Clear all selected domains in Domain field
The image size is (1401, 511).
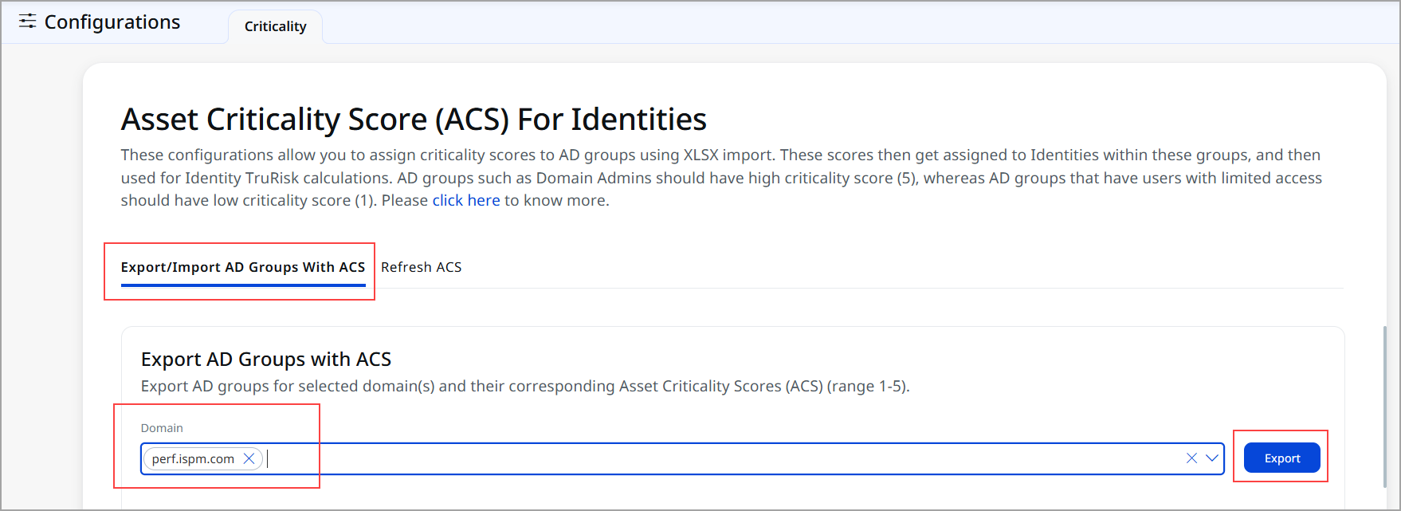(x=1191, y=458)
